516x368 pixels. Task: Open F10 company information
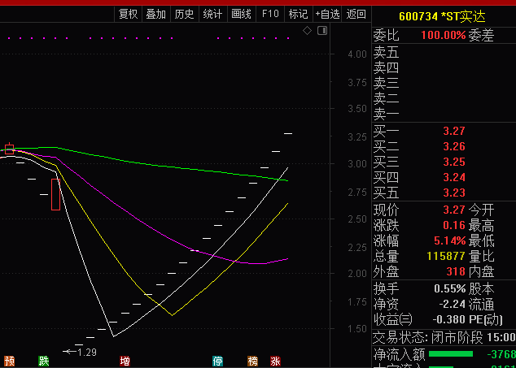pyautogui.click(x=270, y=14)
